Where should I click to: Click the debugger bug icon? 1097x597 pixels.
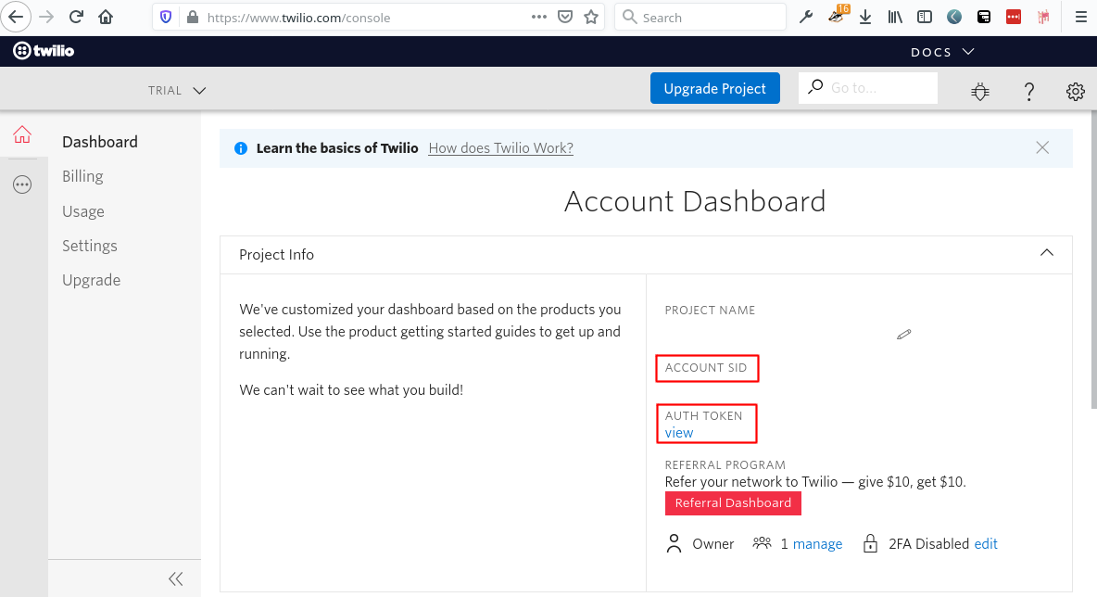(980, 91)
